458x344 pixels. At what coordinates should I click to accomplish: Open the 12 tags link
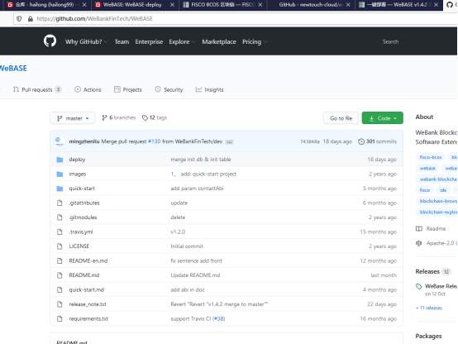[155, 117]
